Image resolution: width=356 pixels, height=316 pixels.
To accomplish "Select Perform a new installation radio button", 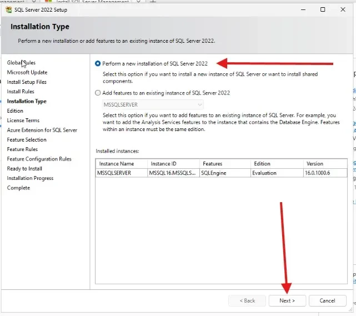I will click(x=98, y=63).
